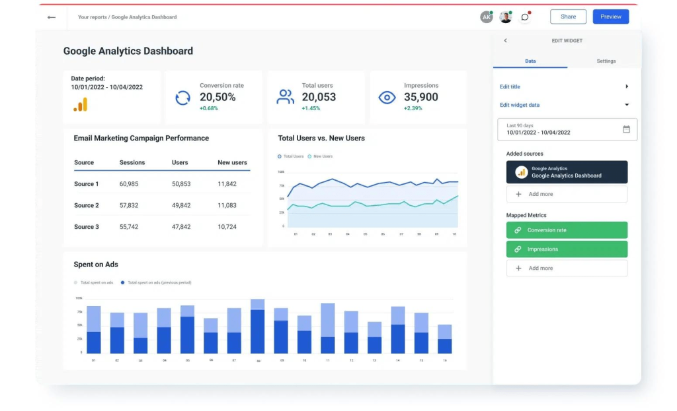Open the AK user avatar
This screenshot has width=677, height=411.
[486, 16]
